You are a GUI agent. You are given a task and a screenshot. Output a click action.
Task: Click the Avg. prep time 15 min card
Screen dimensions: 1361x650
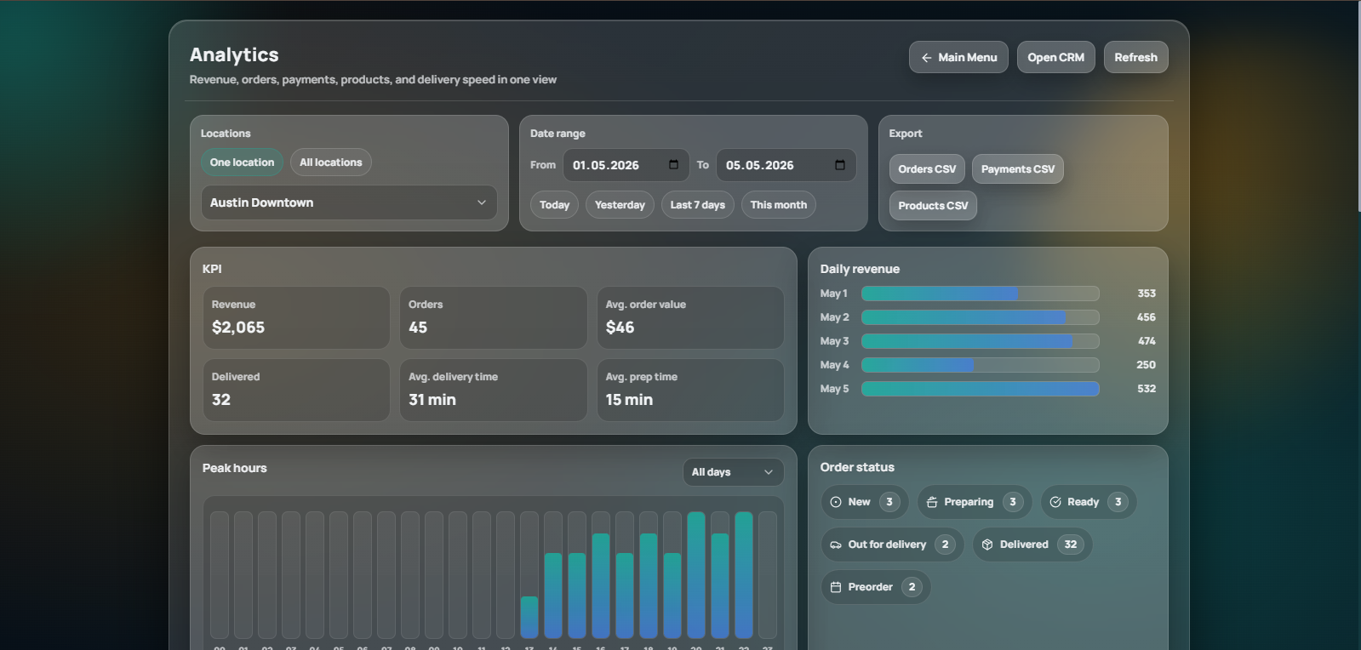click(x=690, y=390)
